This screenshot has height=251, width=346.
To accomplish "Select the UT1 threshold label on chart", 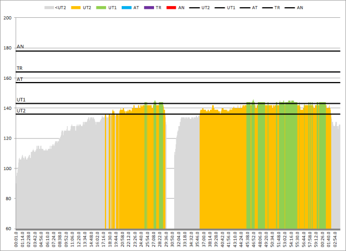I will (x=21, y=99).
